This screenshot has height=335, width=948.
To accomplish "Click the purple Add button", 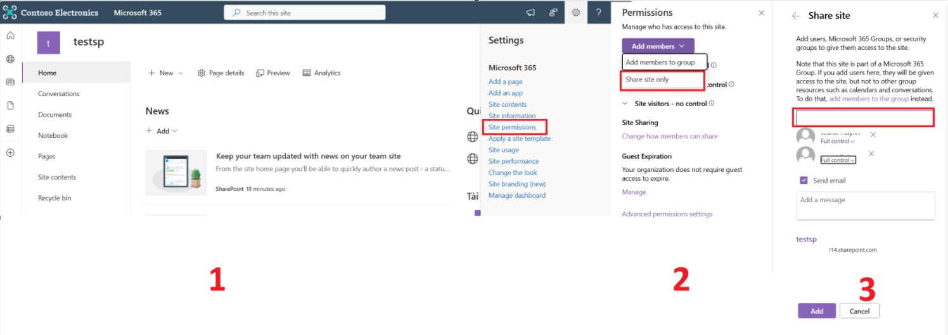I will tap(817, 311).
